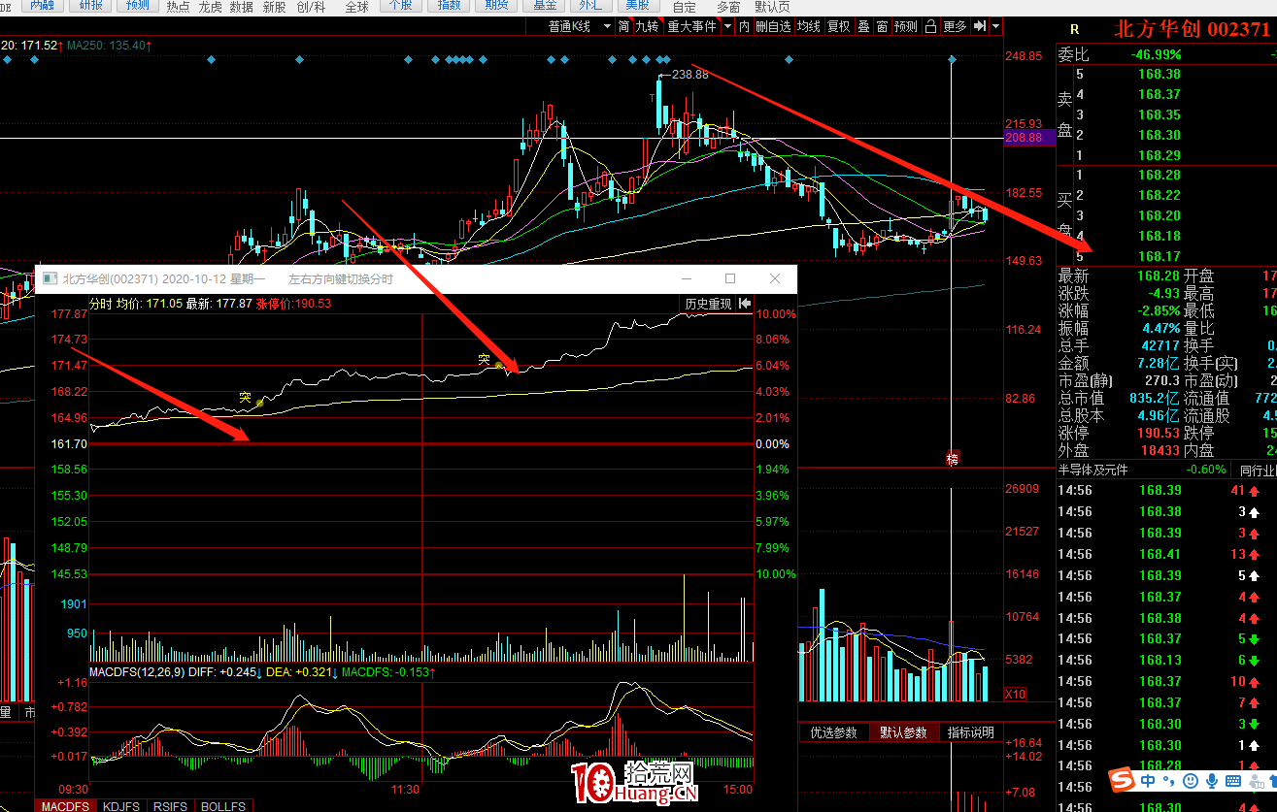Open the 新股 menu item

(x=275, y=7)
